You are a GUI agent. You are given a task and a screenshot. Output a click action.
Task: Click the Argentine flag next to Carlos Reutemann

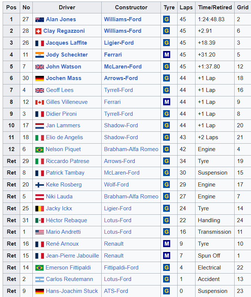(39, 280)
